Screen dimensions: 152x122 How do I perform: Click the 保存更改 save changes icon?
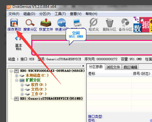pos(14,25)
